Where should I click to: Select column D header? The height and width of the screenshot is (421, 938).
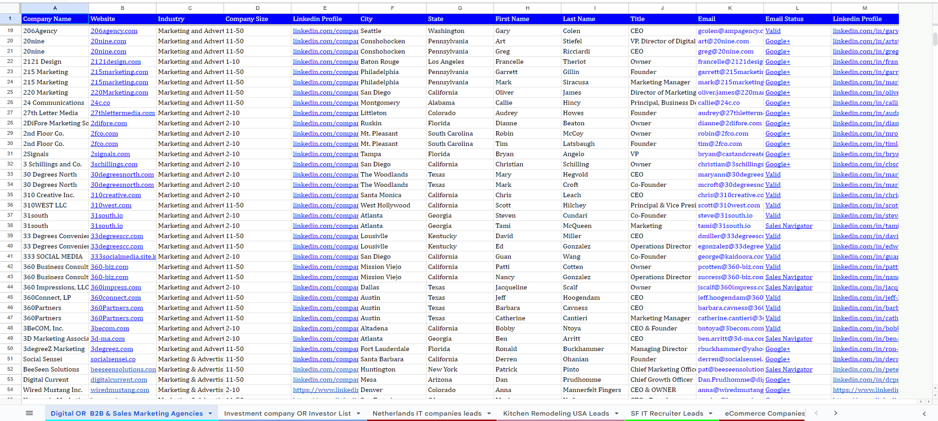click(257, 8)
